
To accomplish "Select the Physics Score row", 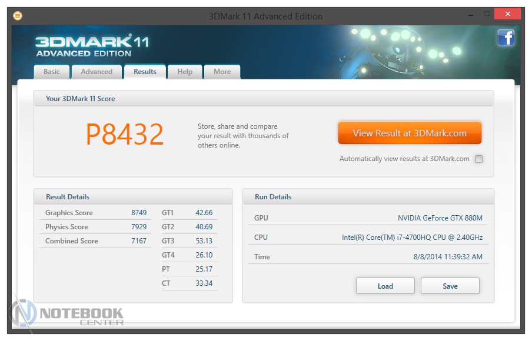I will point(95,227).
